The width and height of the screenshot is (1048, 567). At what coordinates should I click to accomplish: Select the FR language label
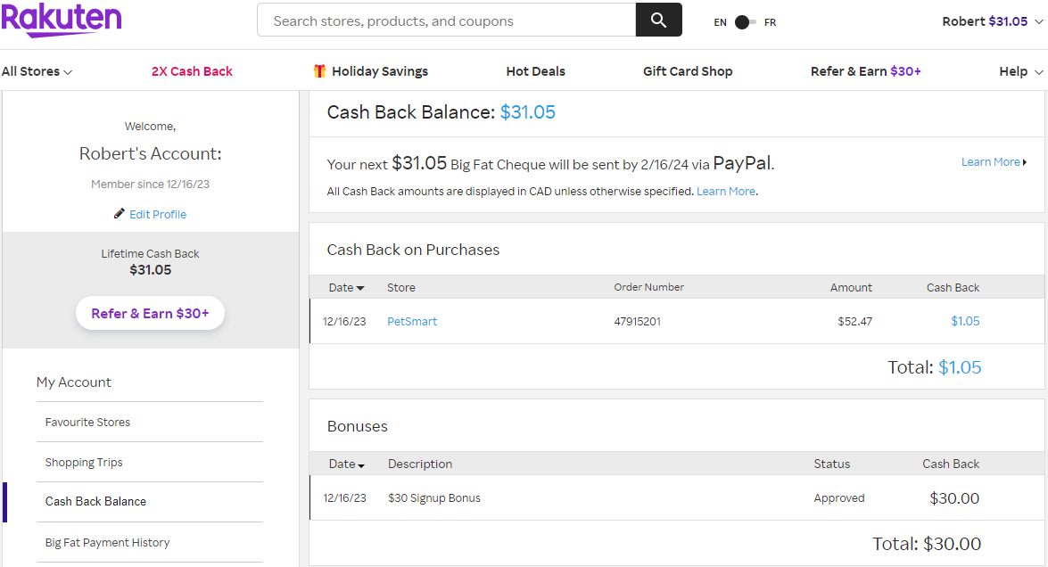770,22
